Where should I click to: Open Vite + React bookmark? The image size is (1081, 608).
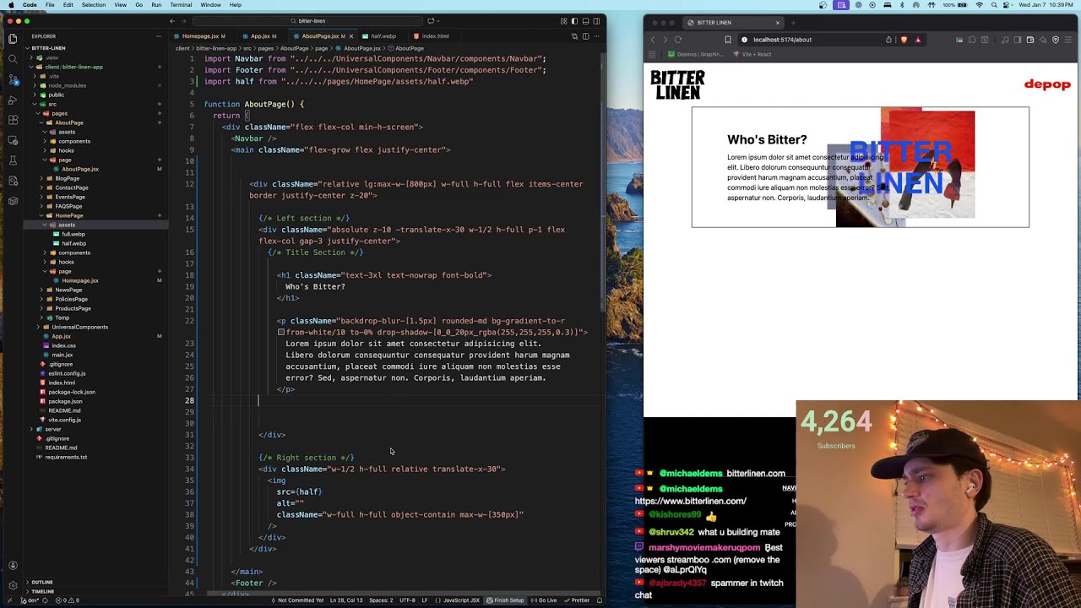pyautogui.click(x=752, y=54)
